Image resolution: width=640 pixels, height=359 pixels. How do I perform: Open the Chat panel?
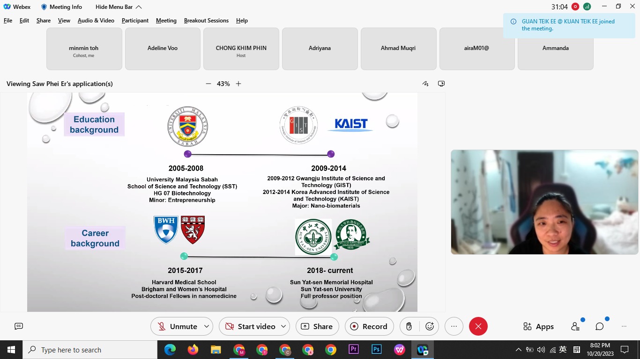click(x=600, y=326)
